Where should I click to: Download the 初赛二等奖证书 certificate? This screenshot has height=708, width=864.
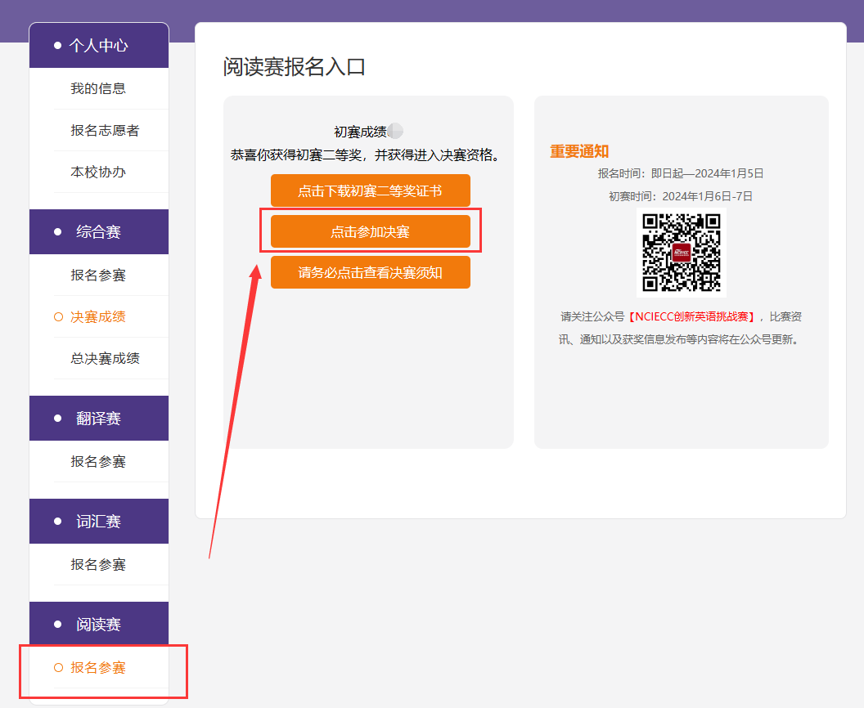point(371,190)
